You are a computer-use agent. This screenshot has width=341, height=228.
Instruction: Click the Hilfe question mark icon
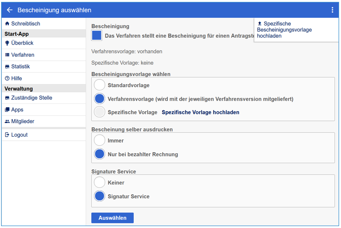click(7, 78)
